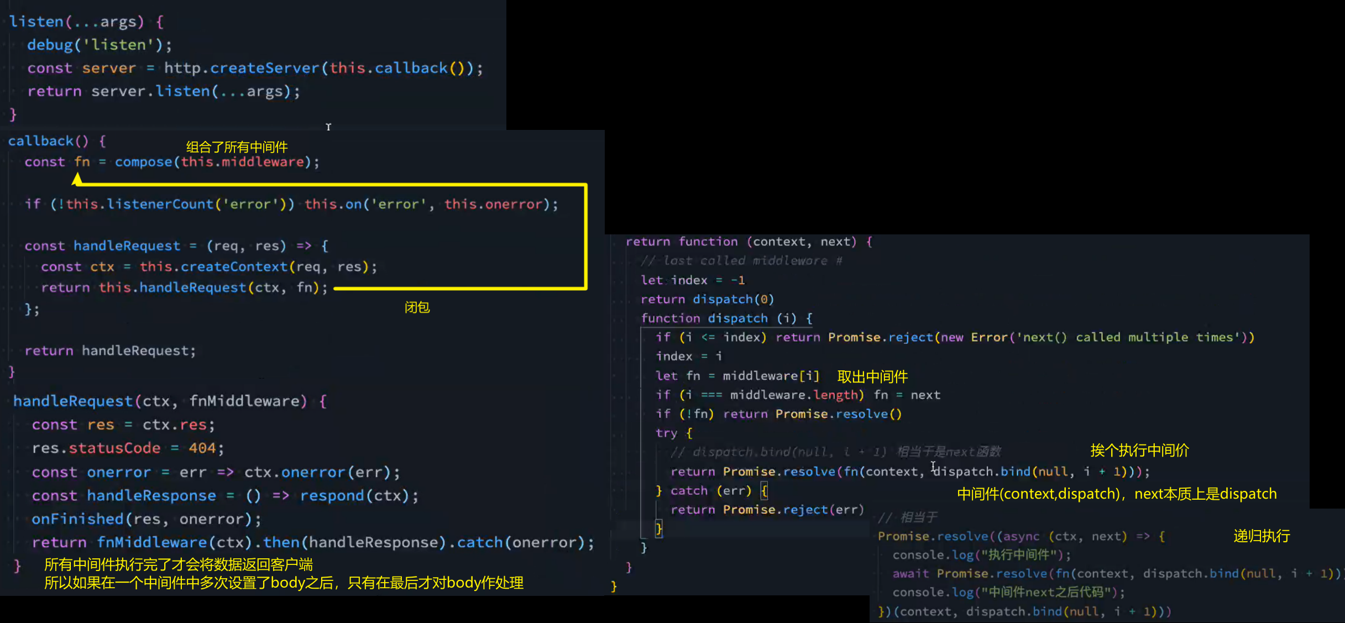The height and width of the screenshot is (623, 1345).
Task: Click the yellow note '挨个执行中间价'
Action: (1139, 451)
